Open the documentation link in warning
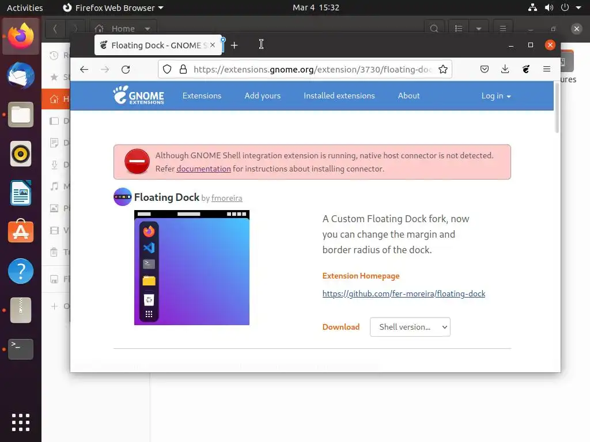The height and width of the screenshot is (442, 590). click(203, 169)
